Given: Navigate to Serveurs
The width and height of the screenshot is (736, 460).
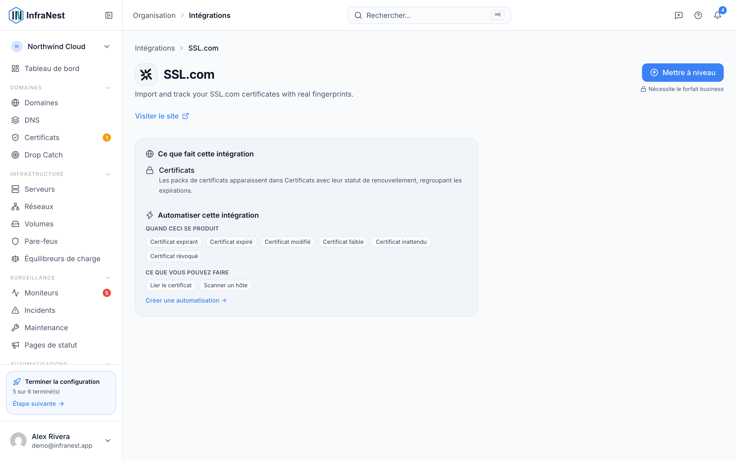Looking at the screenshot, I should [x=61, y=189].
